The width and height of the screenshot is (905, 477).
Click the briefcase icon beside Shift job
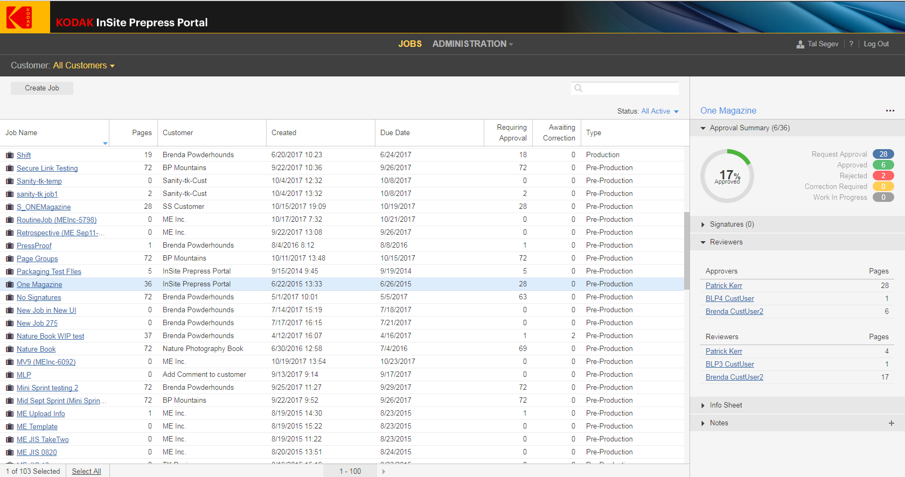(10, 155)
